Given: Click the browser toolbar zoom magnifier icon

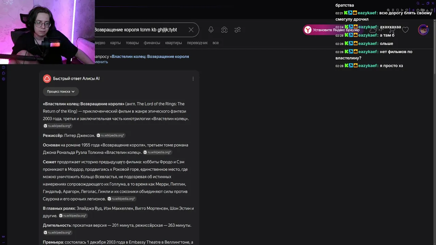Looking at the screenshot, I should coord(388,11).
